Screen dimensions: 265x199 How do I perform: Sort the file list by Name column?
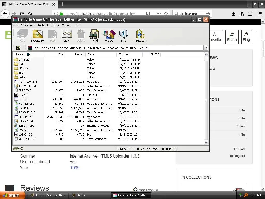pyautogui.click(x=28, y=54)
